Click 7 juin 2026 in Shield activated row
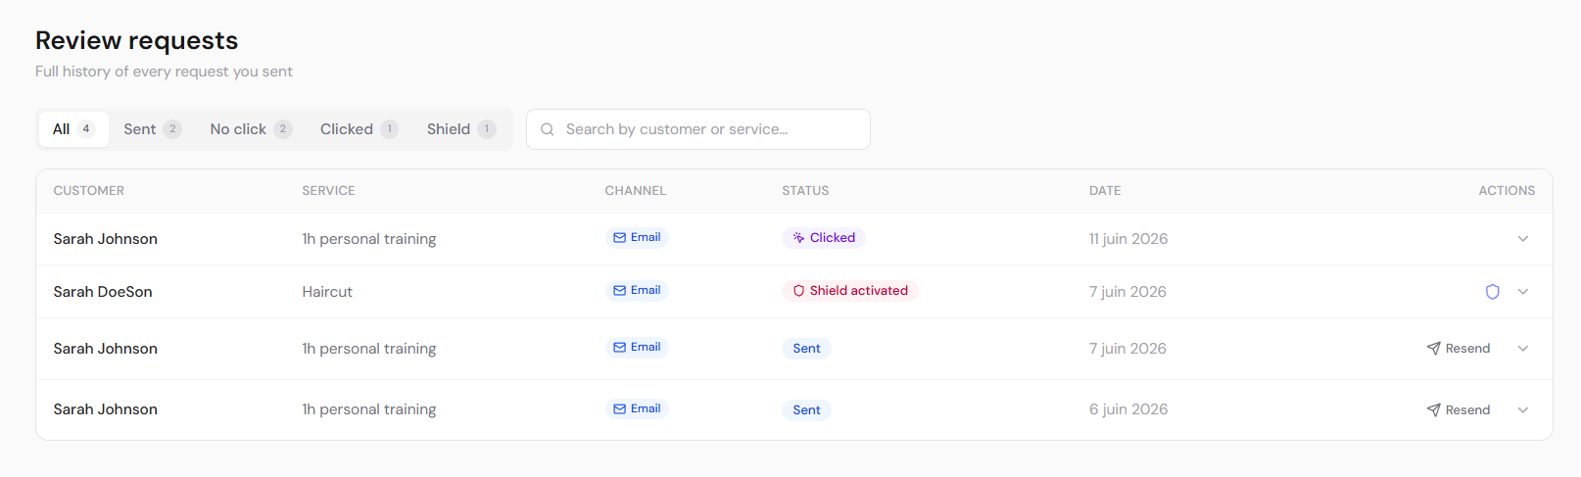1581x477 pixels. [x=1127, y=292]
